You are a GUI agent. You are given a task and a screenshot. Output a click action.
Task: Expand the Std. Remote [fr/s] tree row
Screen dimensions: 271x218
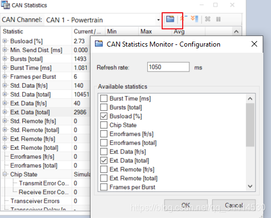[x=5, y=121]
